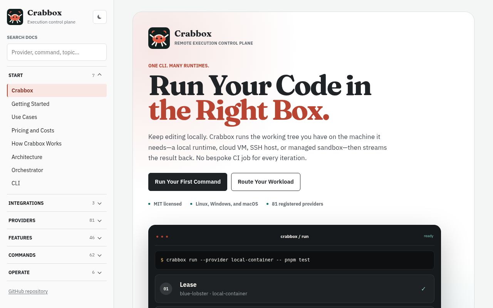Click the 'SEARCH DOCS' label
The height and width of the screenshot is (308, 493).
[x=22, y=37]
